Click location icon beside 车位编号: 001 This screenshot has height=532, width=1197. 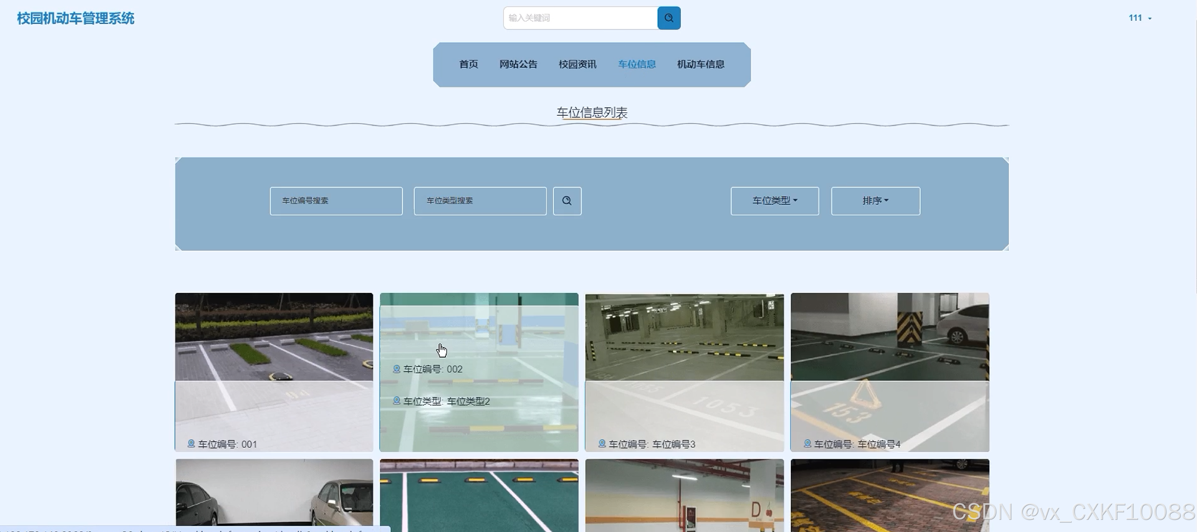point(191,444)
